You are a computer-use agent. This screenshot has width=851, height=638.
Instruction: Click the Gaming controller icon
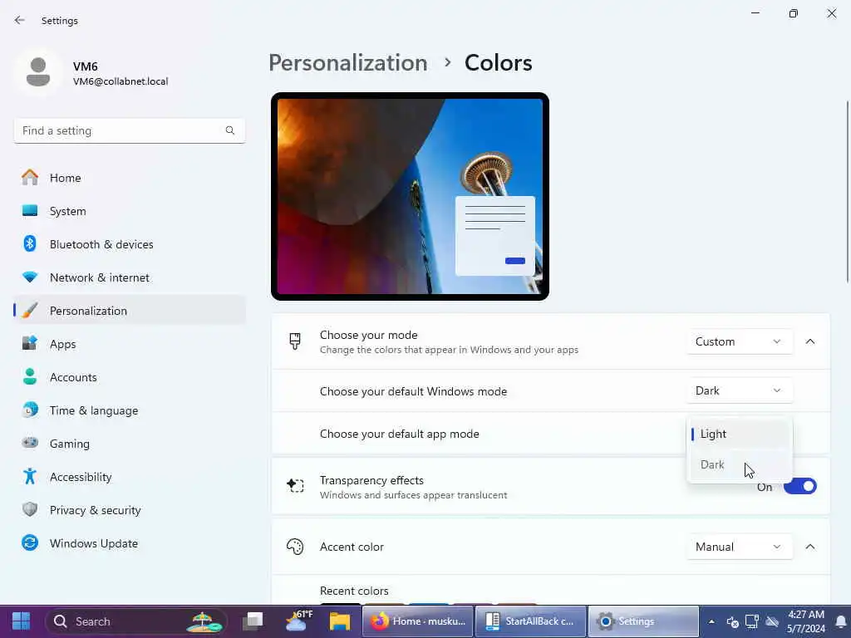pos(30,444)
